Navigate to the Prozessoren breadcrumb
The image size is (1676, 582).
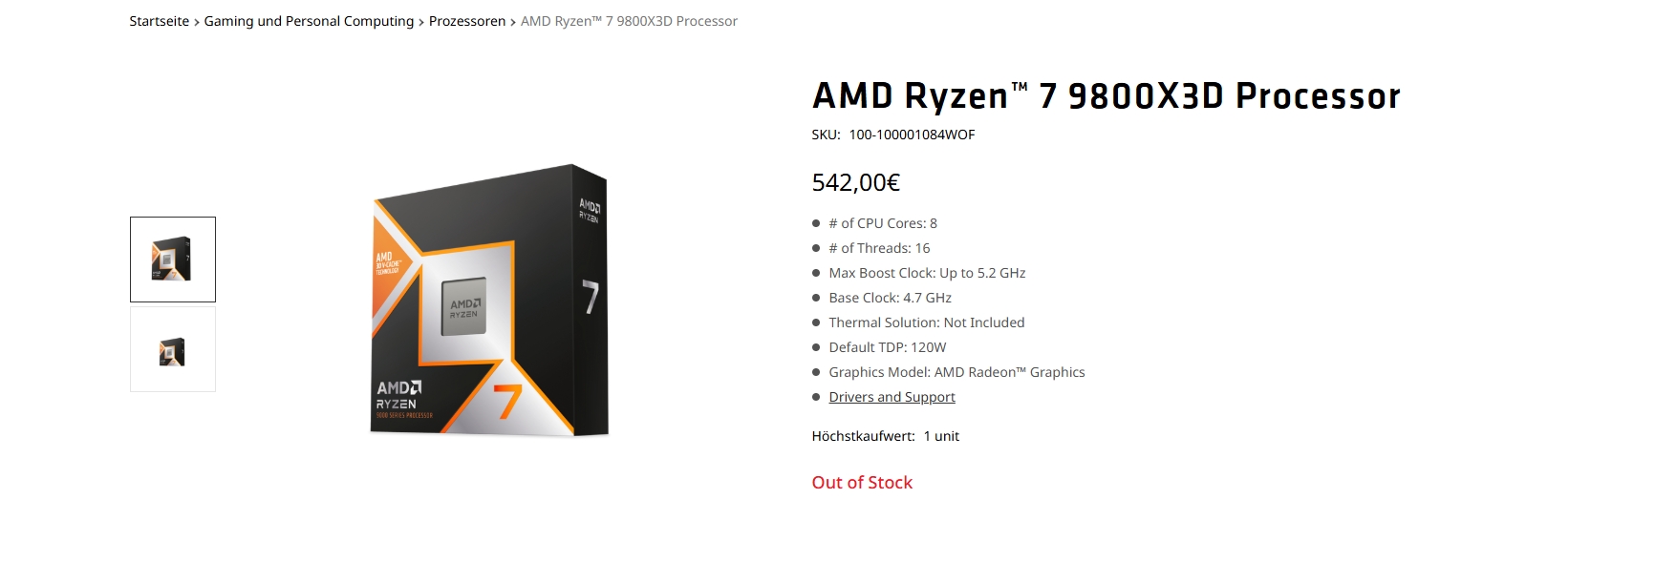pos(467,21)
